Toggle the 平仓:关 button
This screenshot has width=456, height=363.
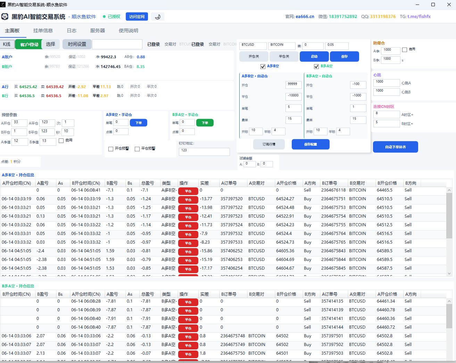[284, 57]
